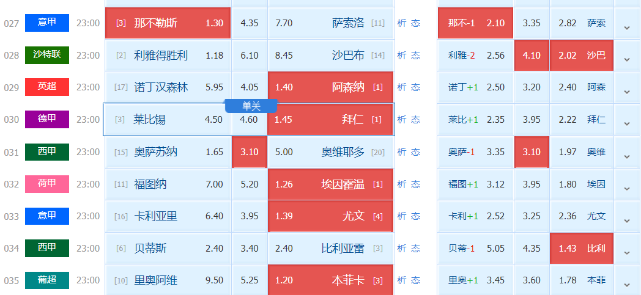The width and height of the screenshot is (641, 295).
Task: Select handicap 1.78 本菲 option
Action: (x=582, y=280)
